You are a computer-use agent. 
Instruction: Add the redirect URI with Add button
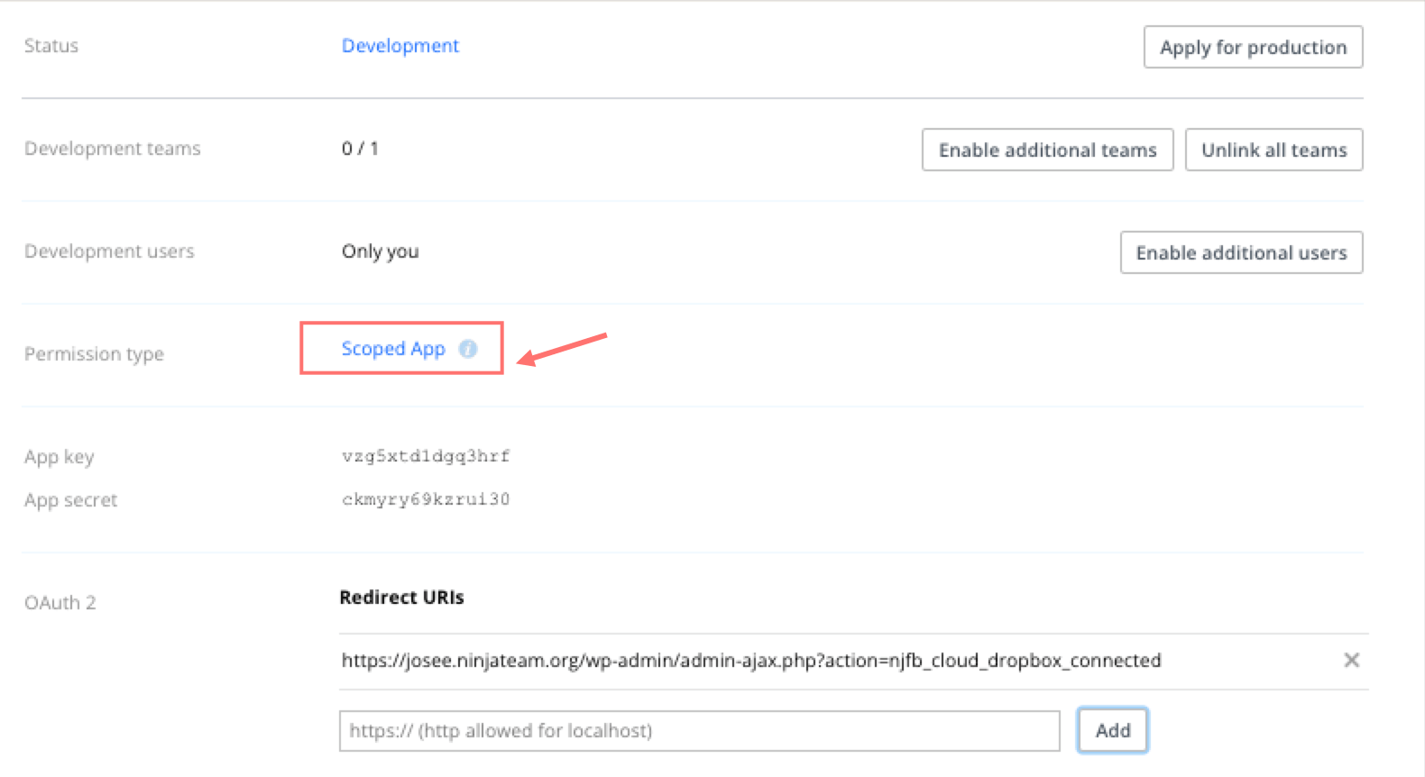1112,730
